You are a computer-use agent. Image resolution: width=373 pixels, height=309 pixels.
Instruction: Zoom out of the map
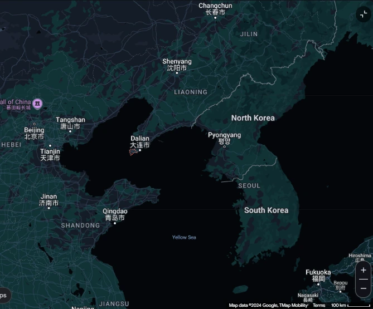pyautogui.click(x=364, y=288)
